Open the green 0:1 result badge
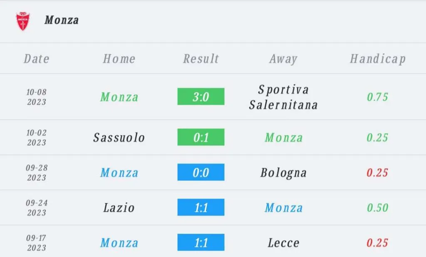 pos(201,137)
